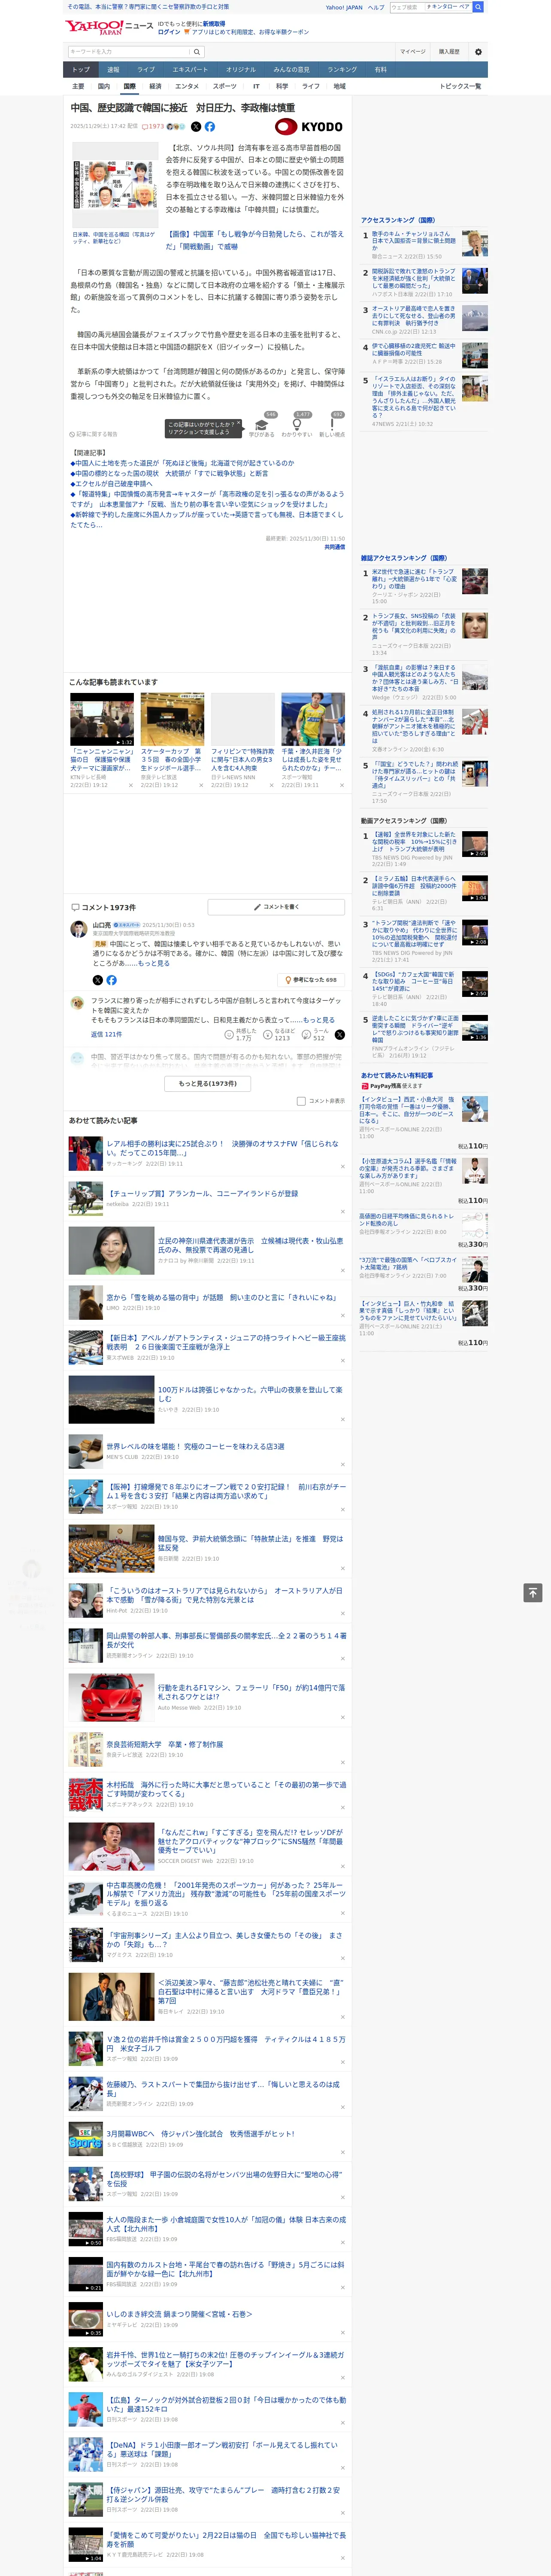Click the blue web search magnifier button

[x=478, y=7]
